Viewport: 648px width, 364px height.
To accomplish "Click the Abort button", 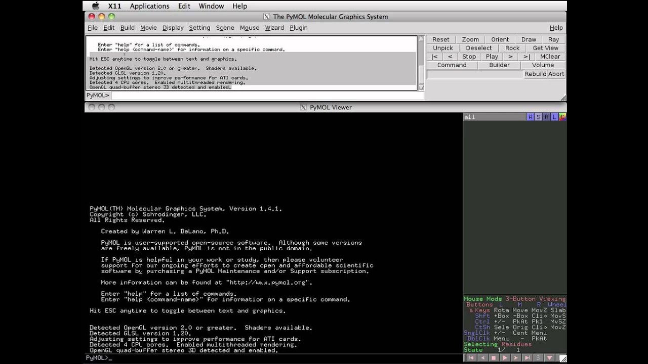I will [x=556, y=74].
